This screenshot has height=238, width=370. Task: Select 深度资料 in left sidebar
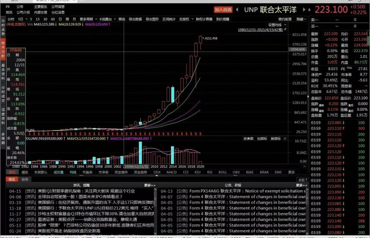tap(3, 116)
